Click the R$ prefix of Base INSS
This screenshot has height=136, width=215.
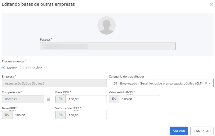tap(60, 99)
